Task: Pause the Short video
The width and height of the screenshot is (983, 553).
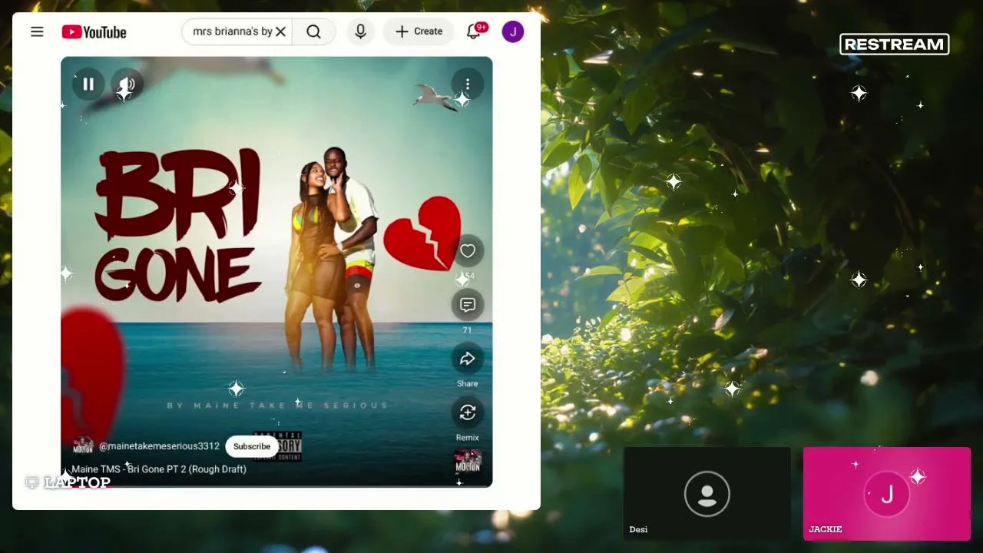Action: click(88, 84)
